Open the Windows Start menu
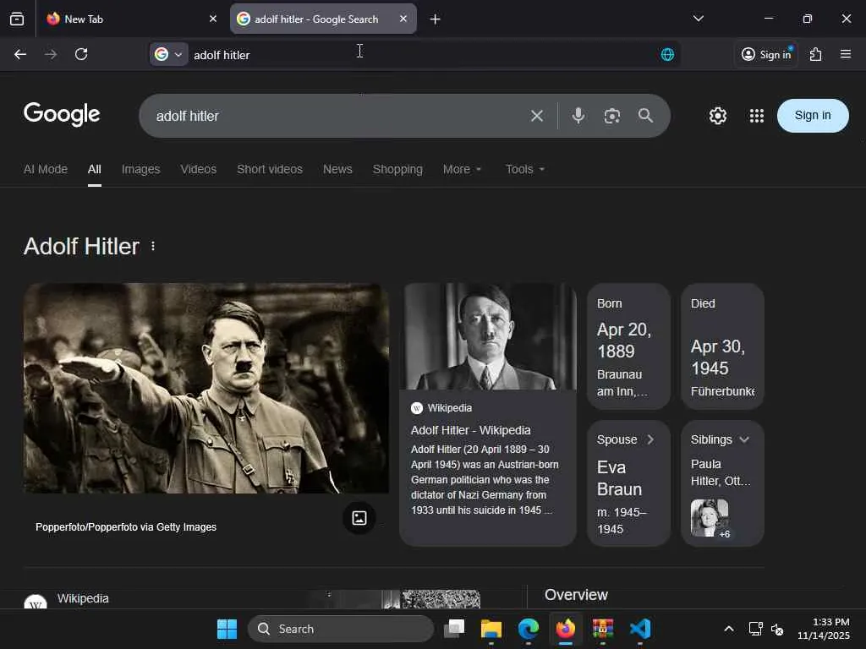 [x=227, y=629]
